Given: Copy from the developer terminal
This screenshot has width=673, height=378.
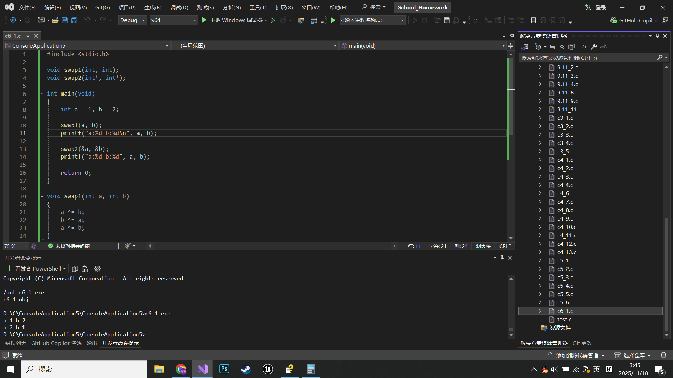Looking at the screenshot, I should 75,269.
